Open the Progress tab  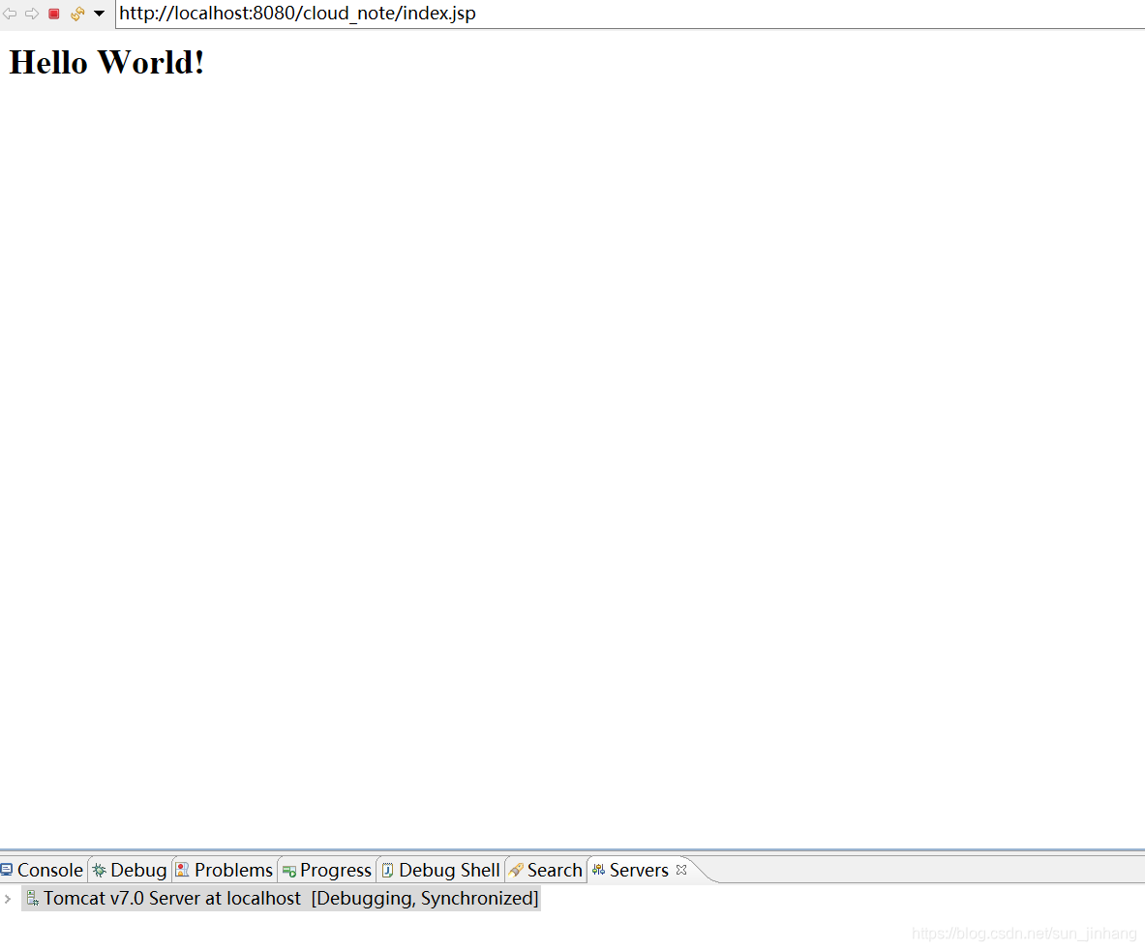(x=327, y=870)
